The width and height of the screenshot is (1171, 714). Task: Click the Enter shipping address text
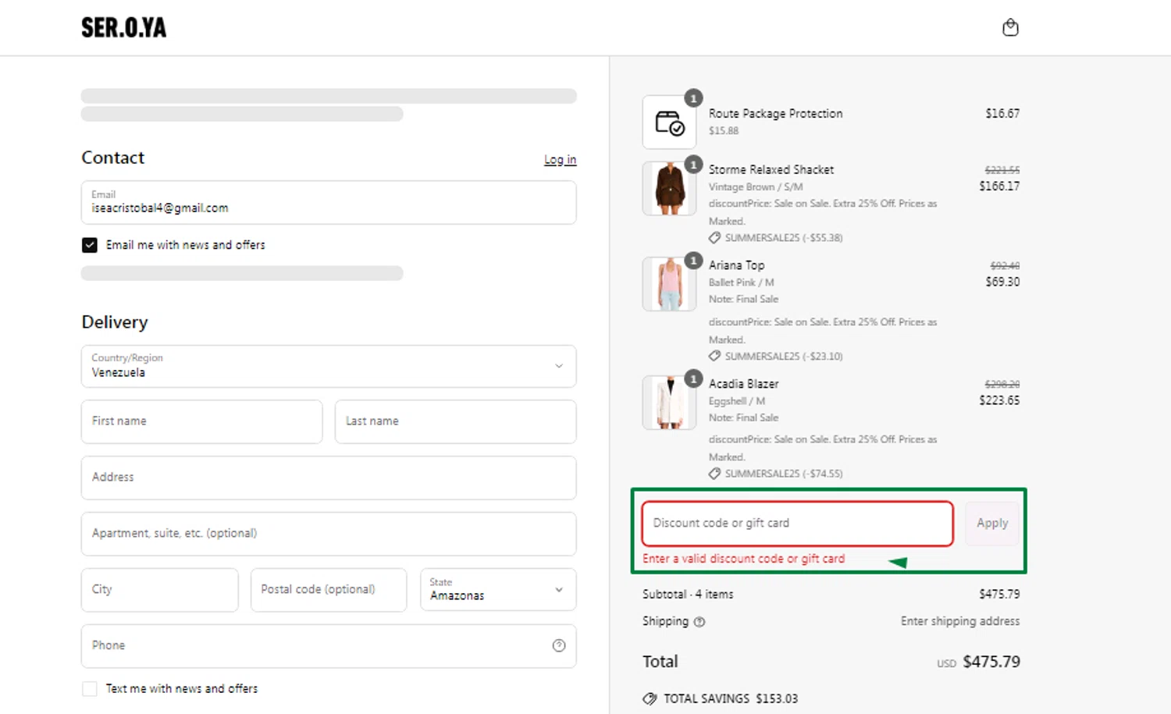tap(960, 621)
